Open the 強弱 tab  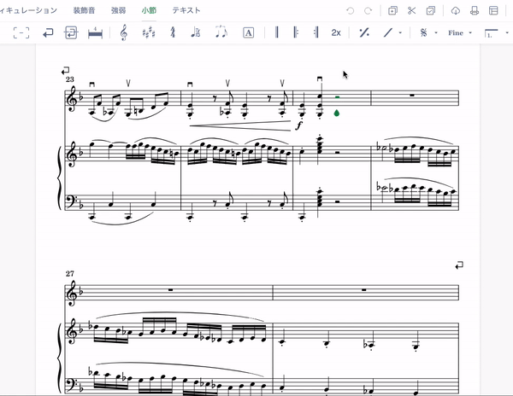(119, 10)
